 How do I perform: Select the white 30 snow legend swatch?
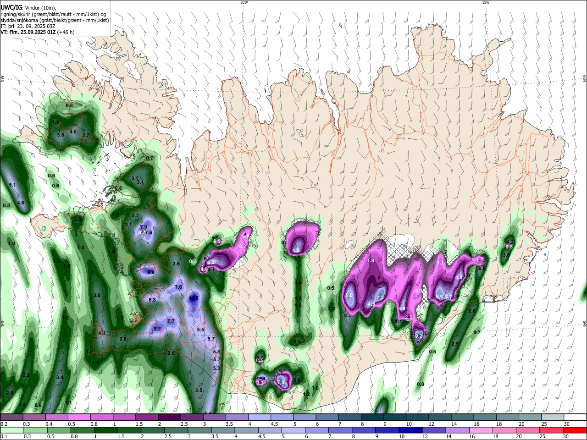pyautogui.click(x=575, y=418)
